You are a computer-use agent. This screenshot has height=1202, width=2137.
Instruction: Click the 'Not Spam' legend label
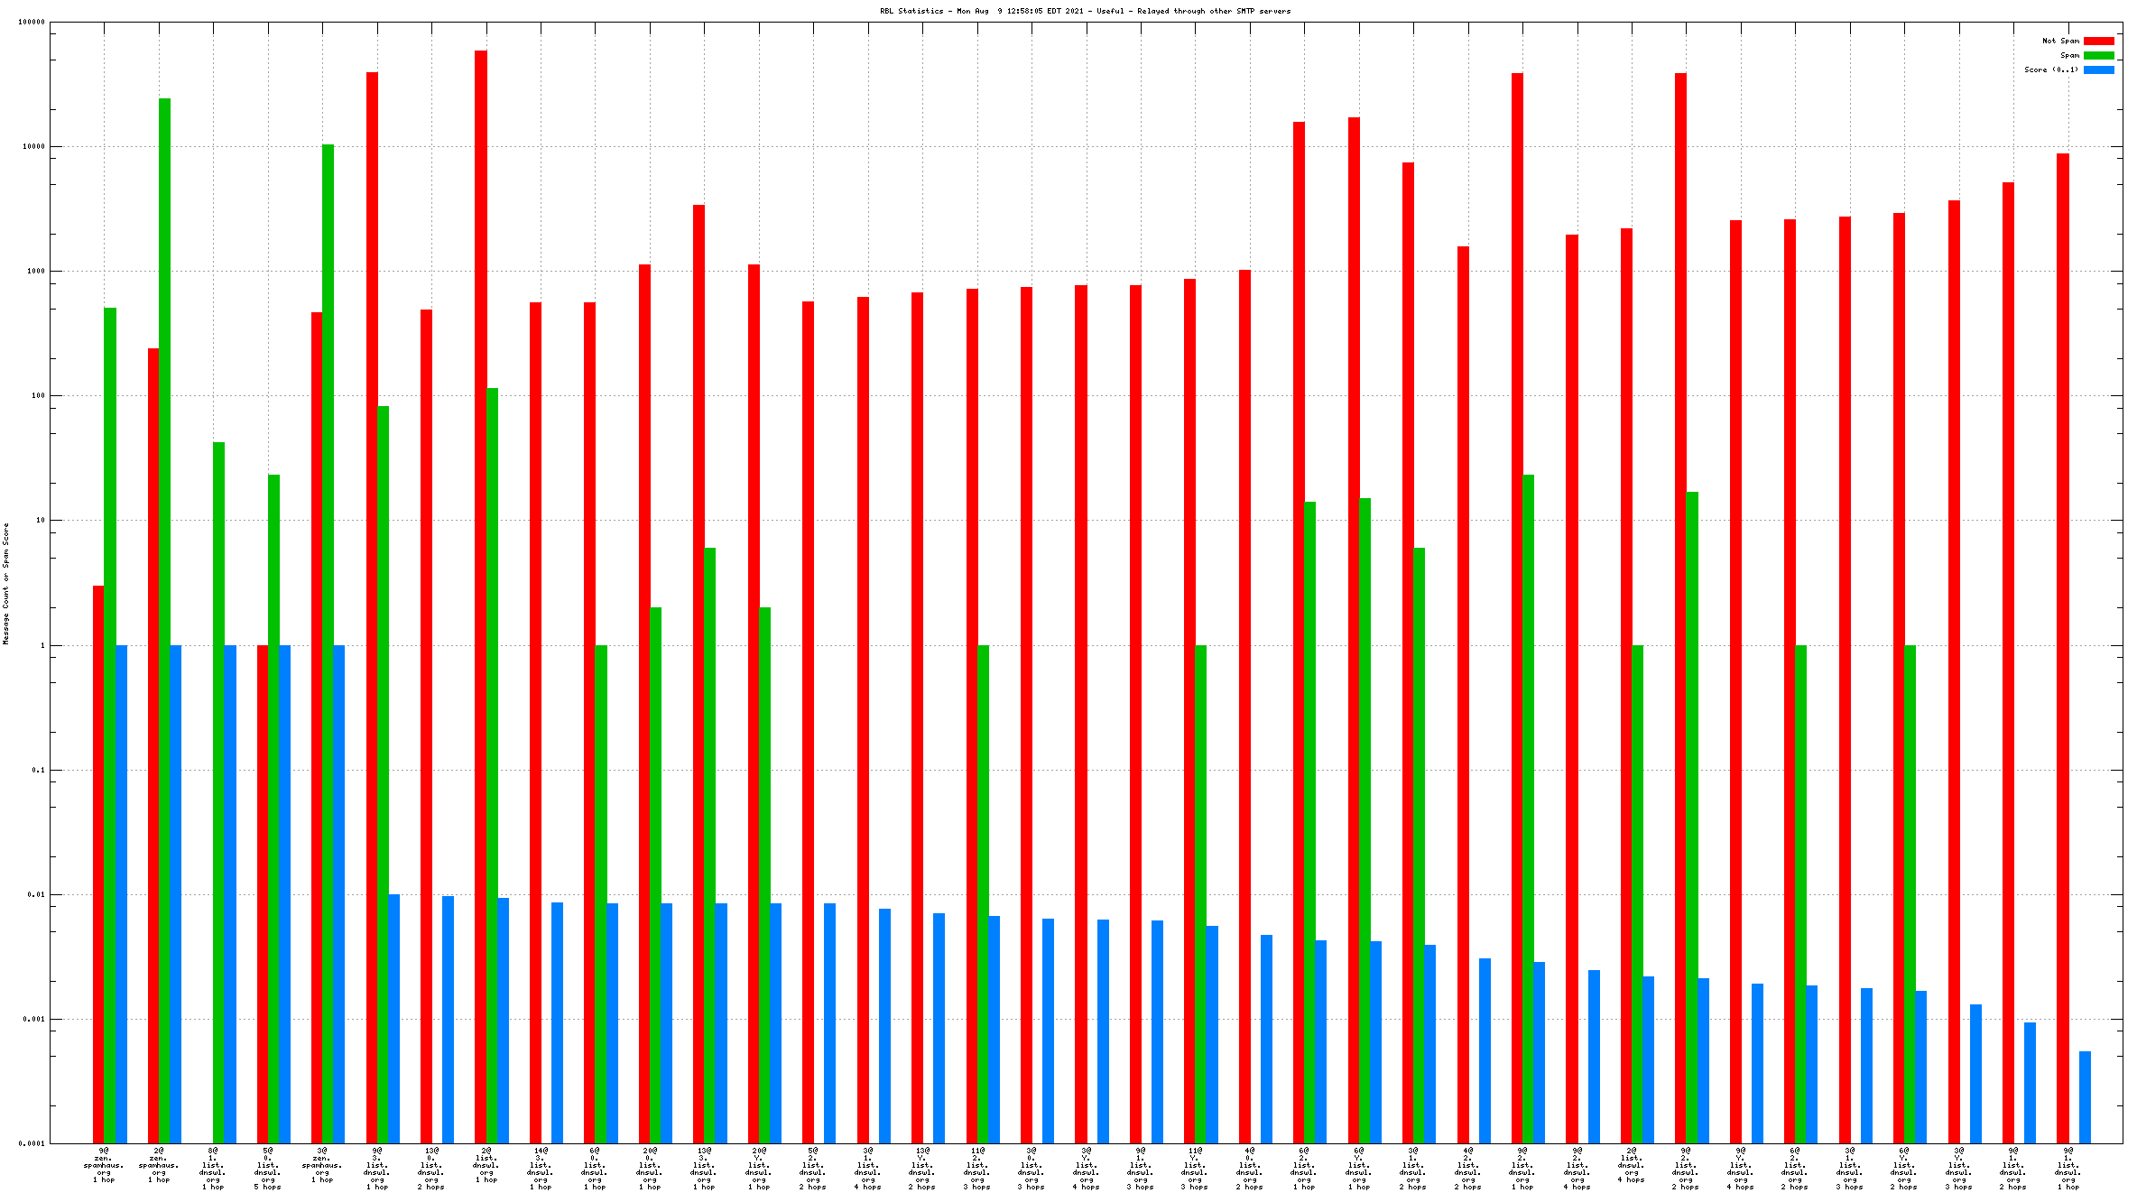[x=2060, y=41]
